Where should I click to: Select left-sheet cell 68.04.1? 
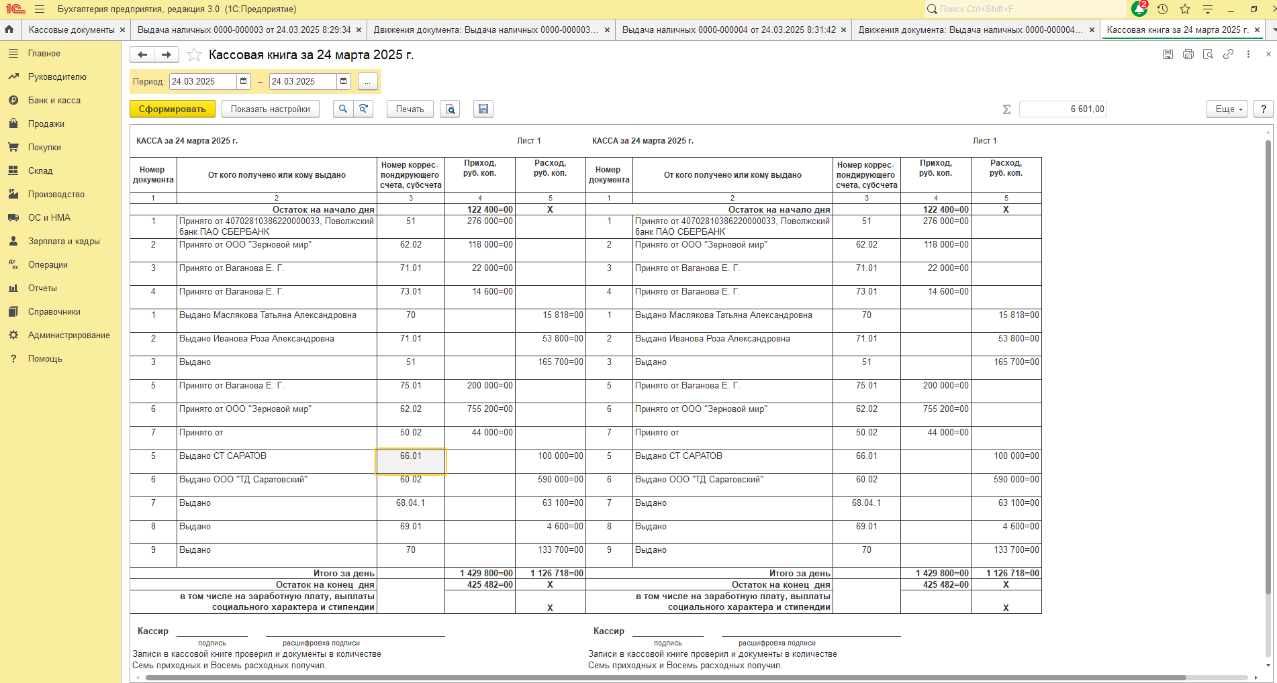coord(411,509)
